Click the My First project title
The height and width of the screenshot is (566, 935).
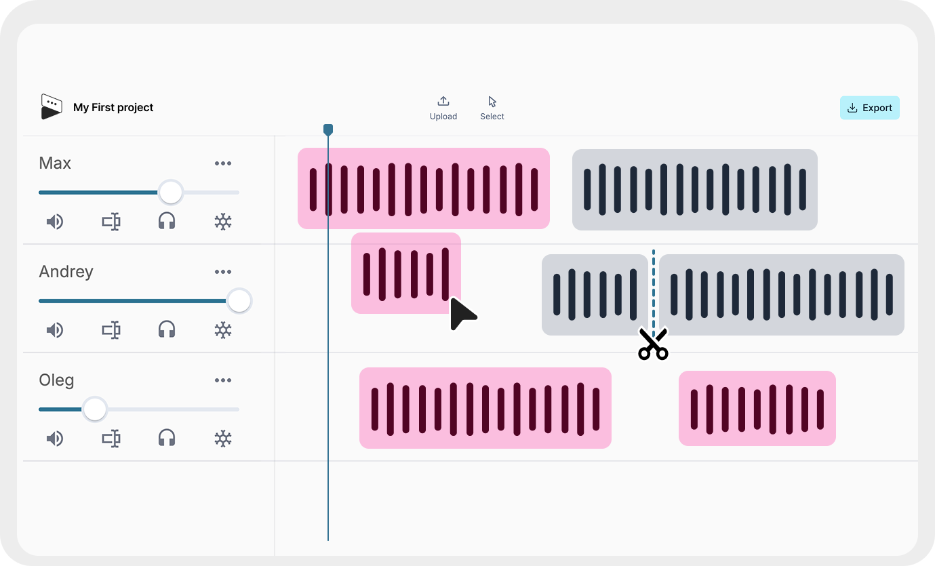tap(113, 107)
